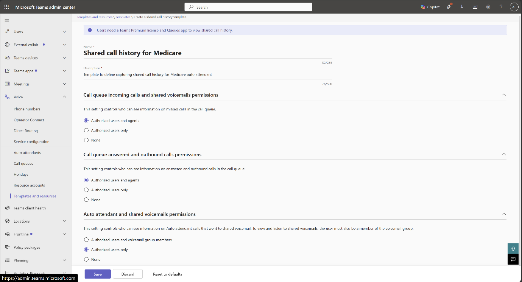Open Holidays in the sidebar
522x282 pixels.
click(21, 175)
